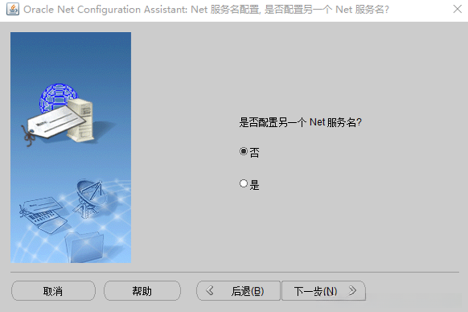
Task: Click the 是 text label
Action: [x=255, y=185]
